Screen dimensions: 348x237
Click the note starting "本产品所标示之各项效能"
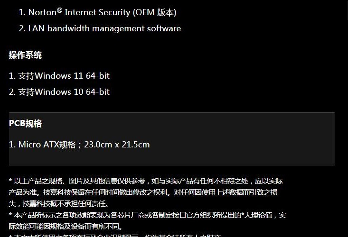[x=147, y=215]
